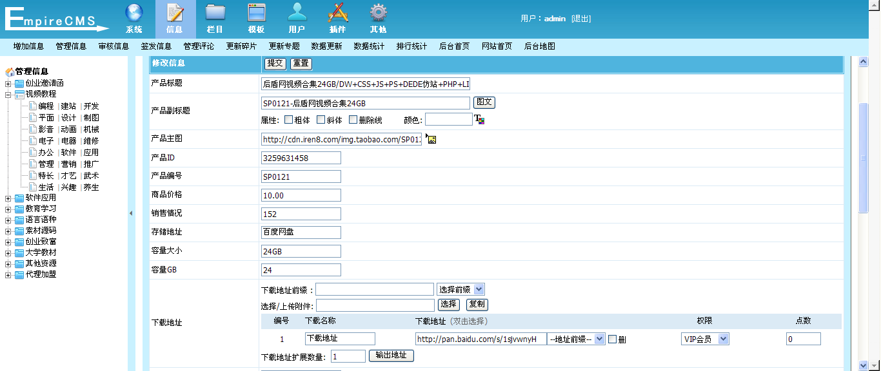Click the 颜色 color input box
The width and height of the screenshot is (881, 371).
point(448,120)
